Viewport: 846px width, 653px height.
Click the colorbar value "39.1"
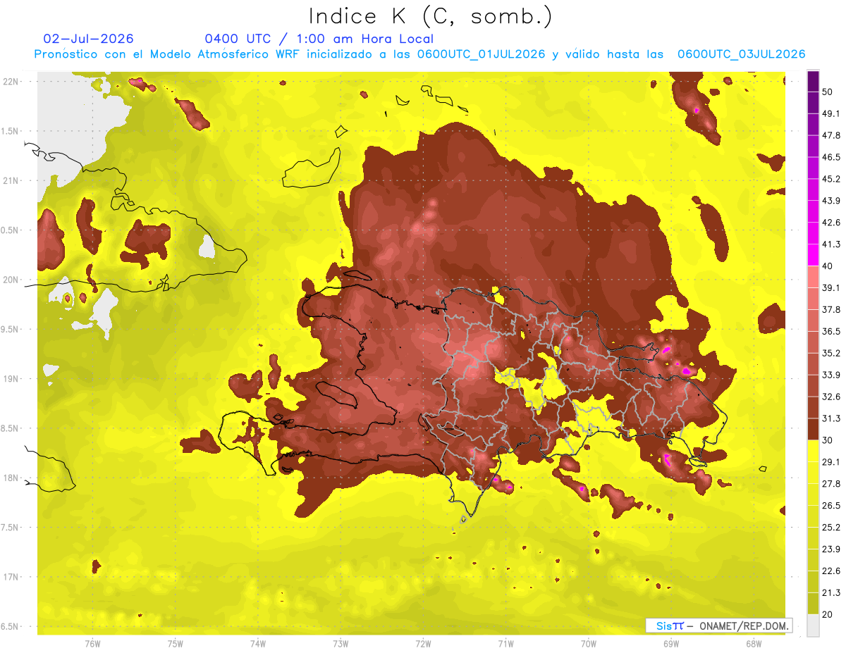pyautogui.click(x=831, y=288)
